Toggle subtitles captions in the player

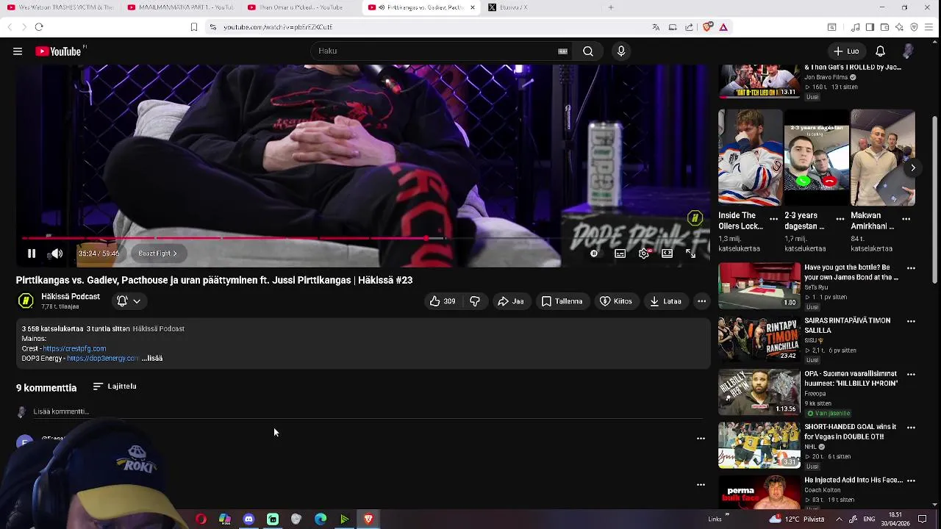[x=620, y=253]
